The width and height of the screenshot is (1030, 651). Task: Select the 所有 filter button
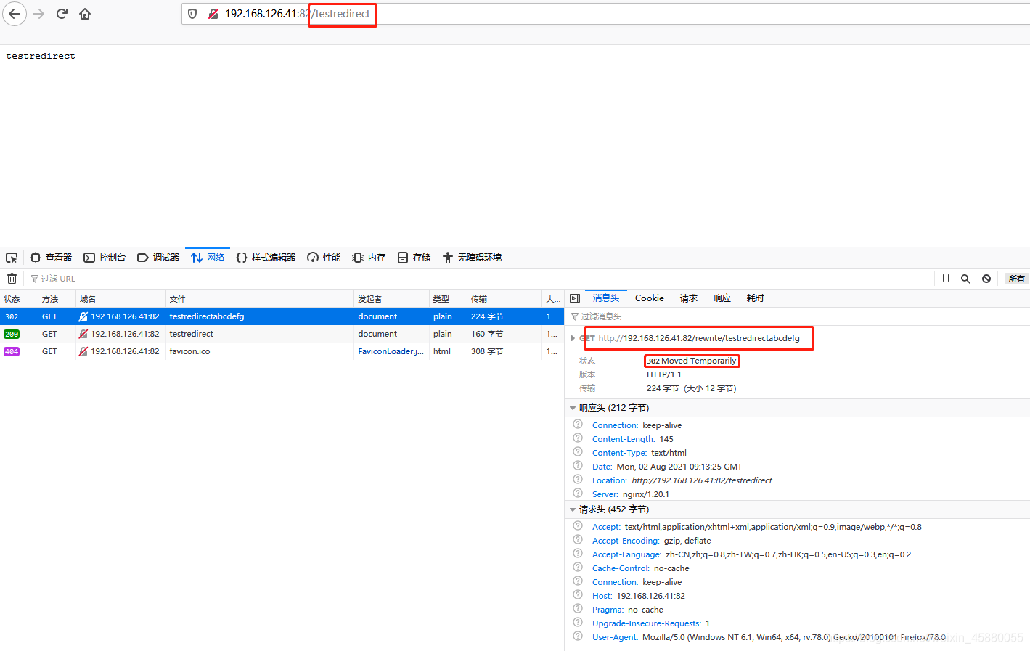pos(1016,279)
